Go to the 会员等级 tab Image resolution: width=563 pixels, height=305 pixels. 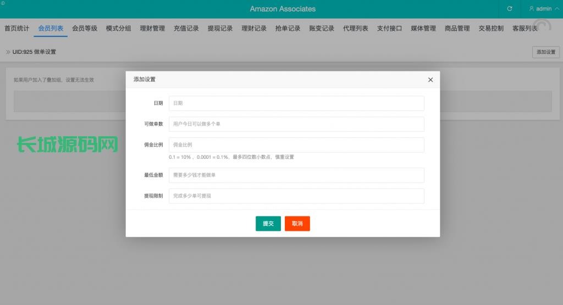(85, 29)
